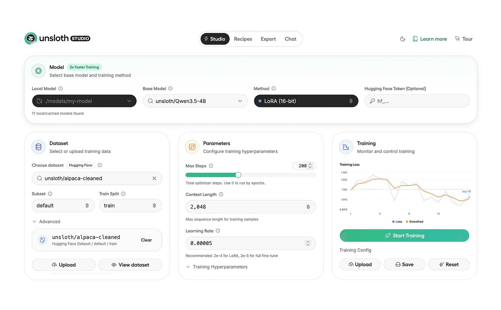This screenshot has height=310, width=501.
Task: Open the Local Model dropdown
Action: click(84, 101)
